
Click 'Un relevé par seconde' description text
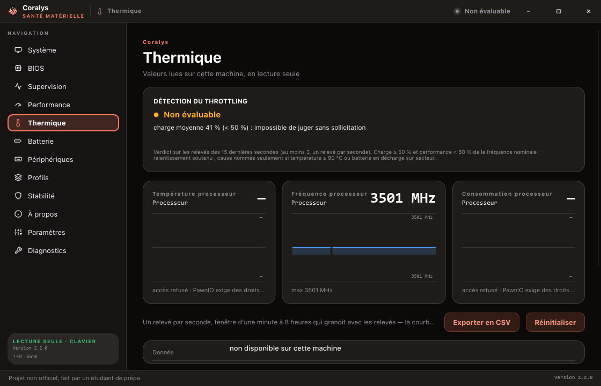[x=289, y=322]
